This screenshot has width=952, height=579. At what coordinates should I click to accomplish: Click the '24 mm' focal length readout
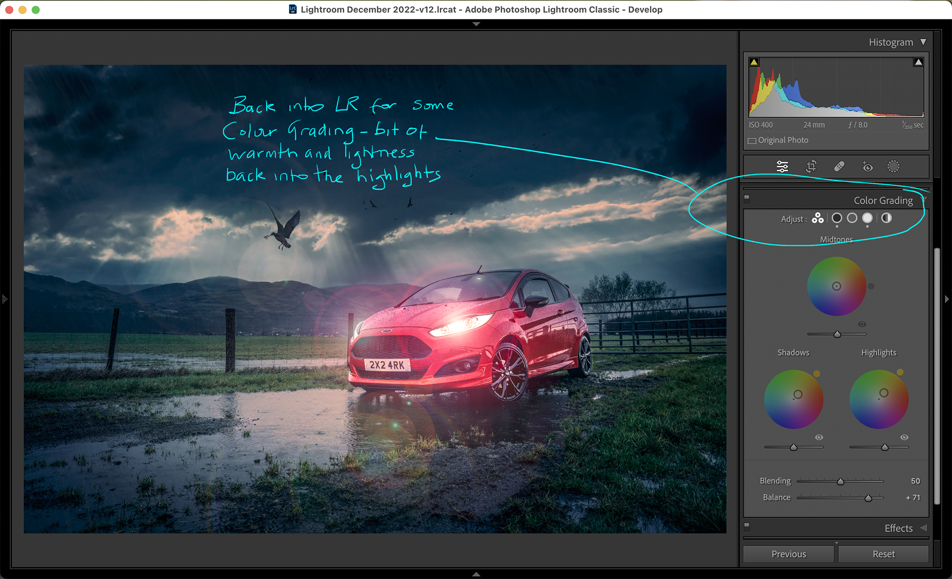[x=814, y=125]
